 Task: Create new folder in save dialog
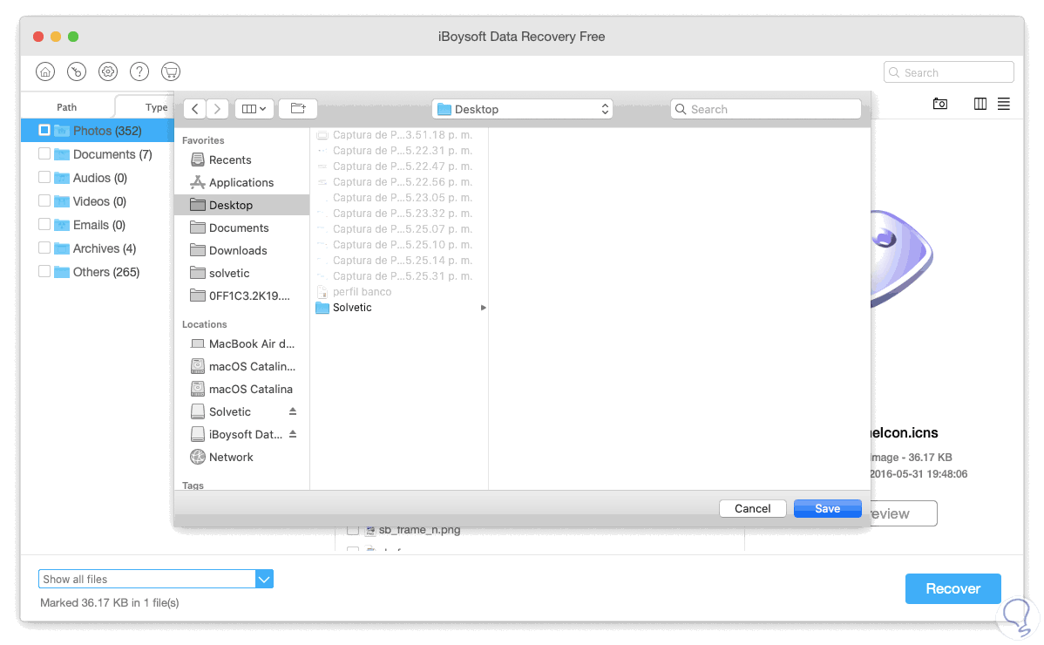[x=298, y=108]
